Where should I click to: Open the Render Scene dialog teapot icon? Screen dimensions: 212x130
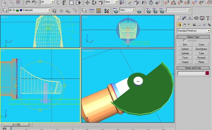[116, 11]
